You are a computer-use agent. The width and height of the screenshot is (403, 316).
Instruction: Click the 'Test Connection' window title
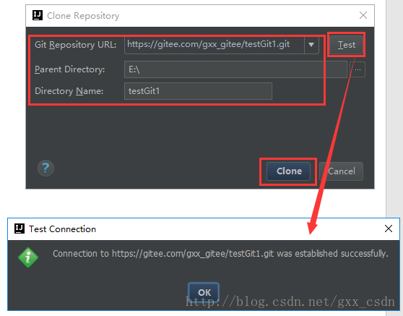click(x=62, y=229)
